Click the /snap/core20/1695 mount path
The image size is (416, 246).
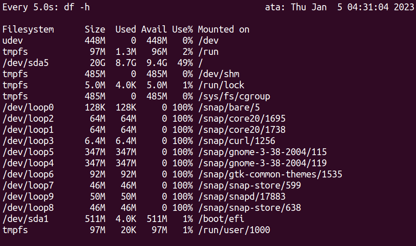tap(242, 118)
